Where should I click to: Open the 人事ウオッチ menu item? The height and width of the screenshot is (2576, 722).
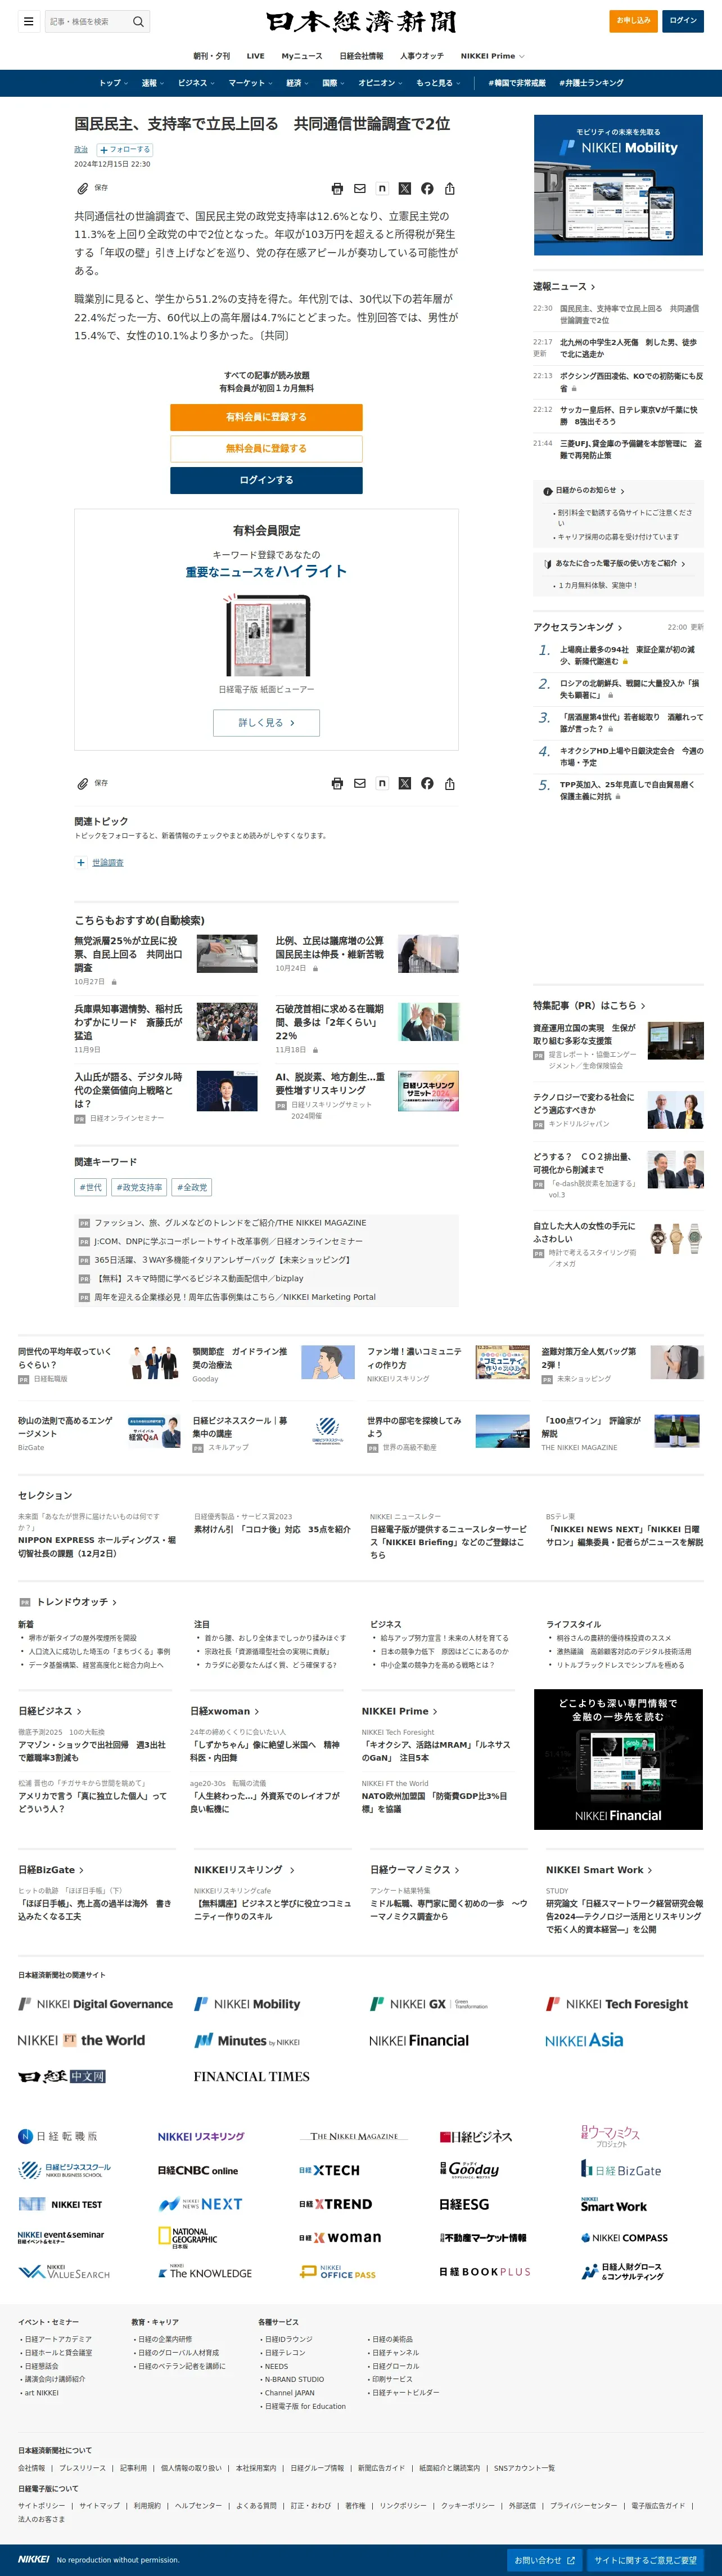click(x=422, y=56)
